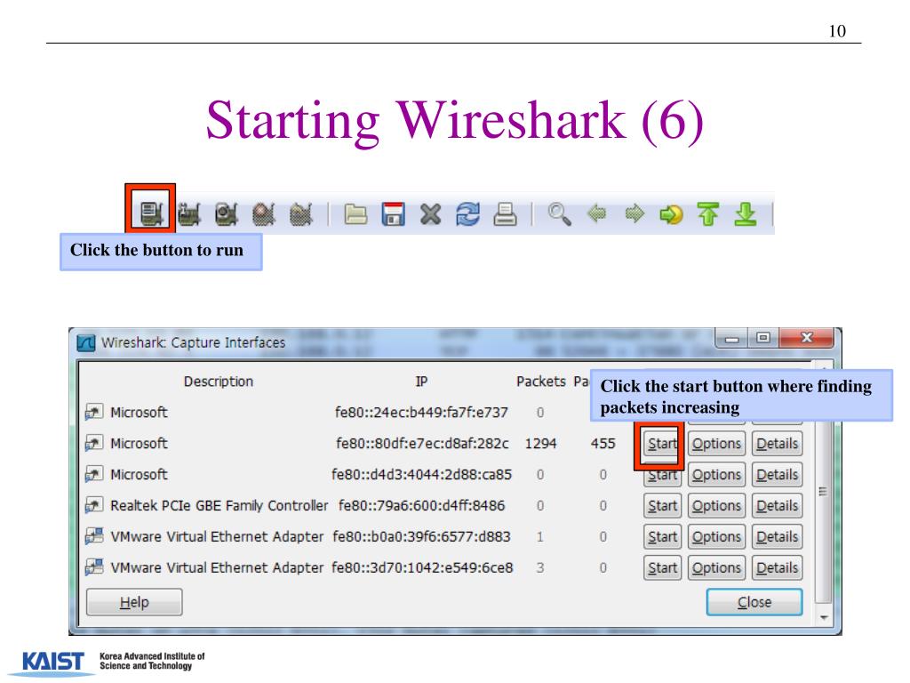Select IP address fe80::3d70:1042:e549:6ce8
This screenshot has width=910, height=683.
[422, 567]
